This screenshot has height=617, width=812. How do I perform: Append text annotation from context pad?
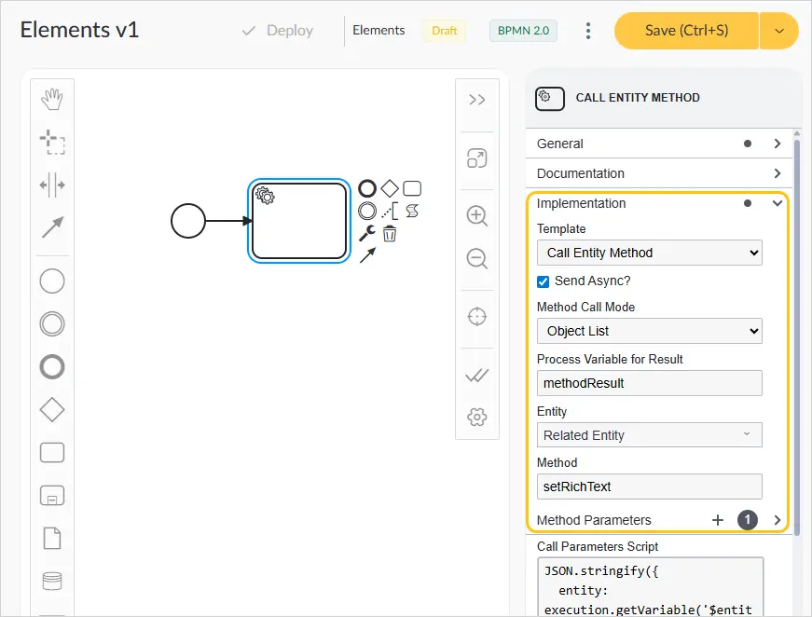point(390,212)
